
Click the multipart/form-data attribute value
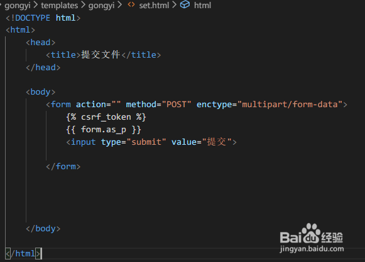[x=290, y=105]
